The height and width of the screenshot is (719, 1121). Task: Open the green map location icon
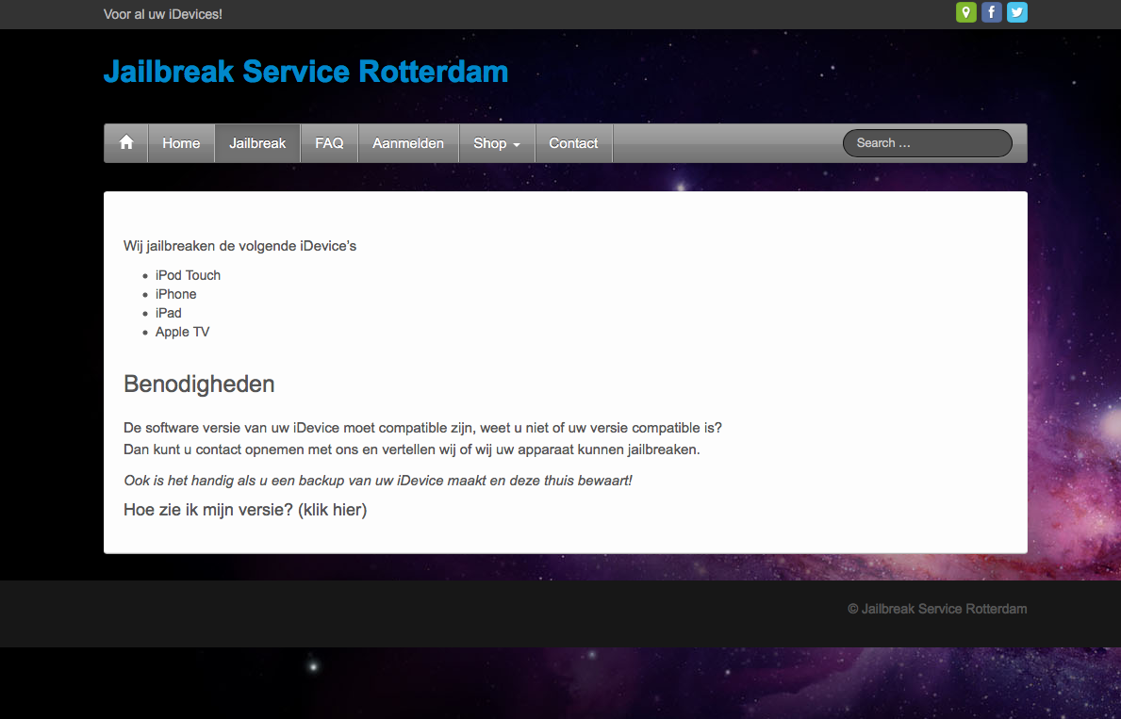pyautogui.click(x=965, y=12)
